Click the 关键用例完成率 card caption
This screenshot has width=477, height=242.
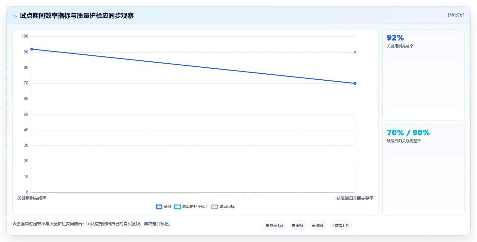pos(400,46)
